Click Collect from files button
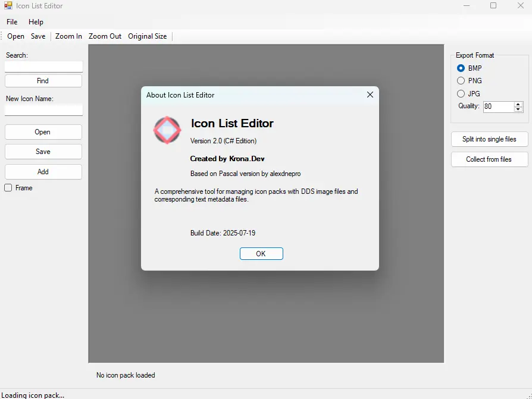 point(489,159)
